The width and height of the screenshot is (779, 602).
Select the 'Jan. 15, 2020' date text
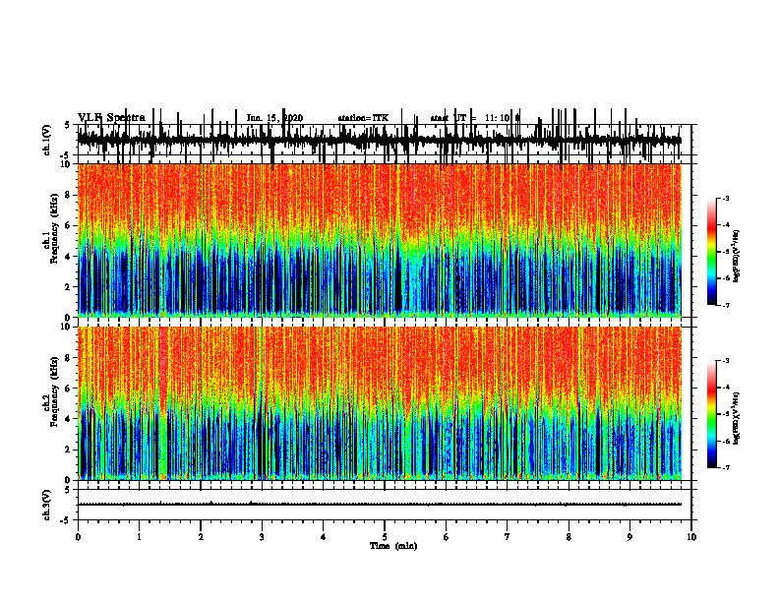pyautogui.click(x=274, y=118)
